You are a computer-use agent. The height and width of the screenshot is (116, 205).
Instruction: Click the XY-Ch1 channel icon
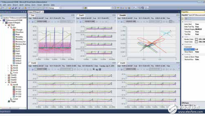15,87
